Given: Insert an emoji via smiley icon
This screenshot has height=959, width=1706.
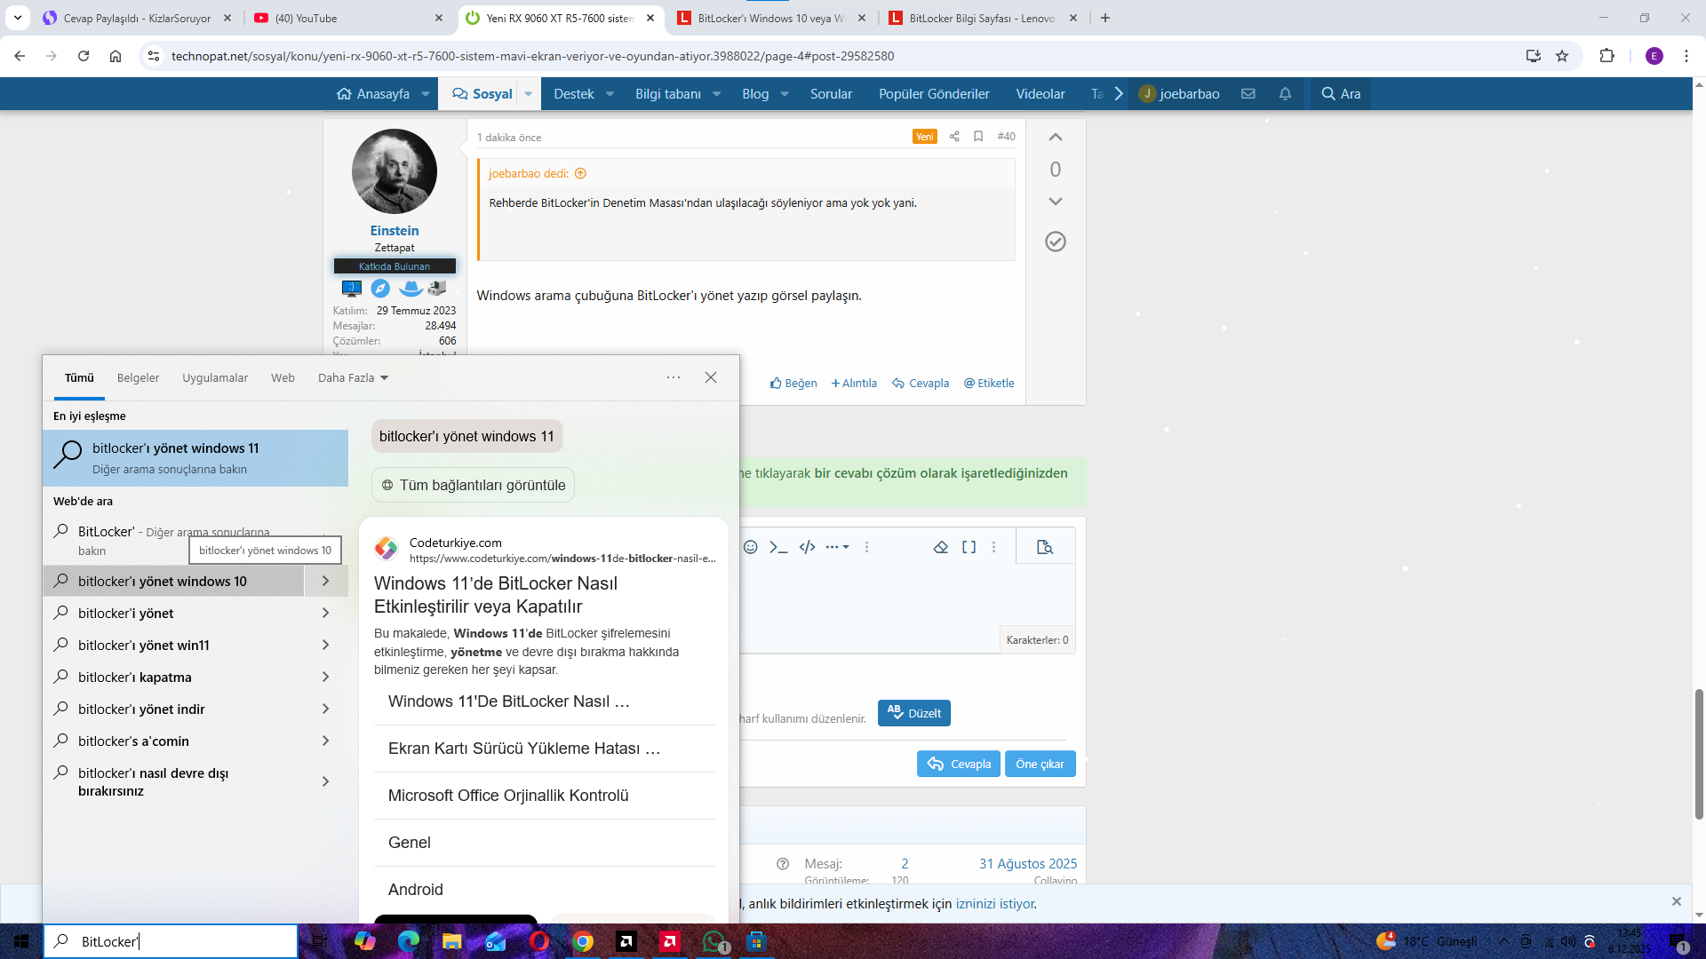Looking at the screenshot, I should [x=751, y=547].
